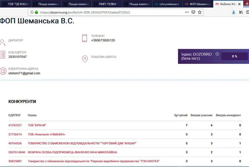Click the email olshem71@gmail.com
This screenshot has height=167, width=249.
pos(24,73)
